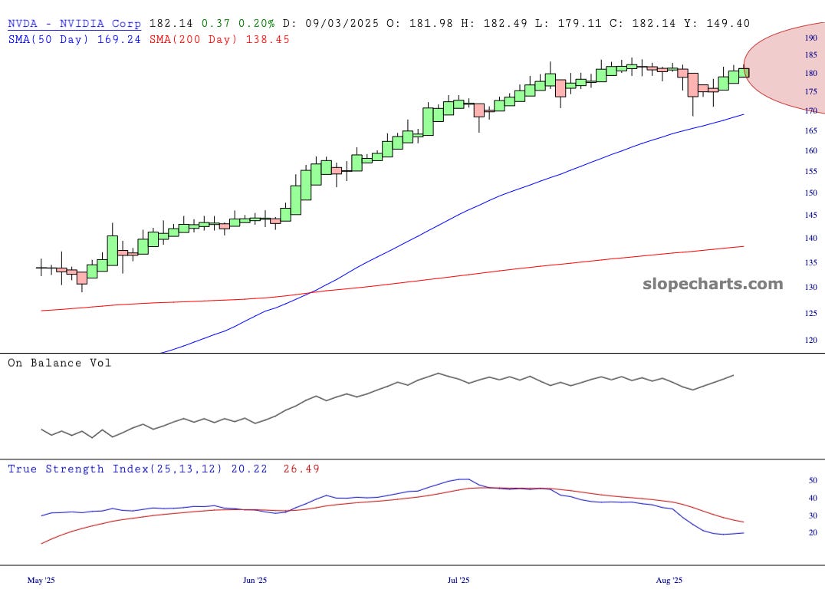The height and width of the screenshot is (596, 825).
Task: Click the May '25 date axis label
Action: (x=41, y=580)
